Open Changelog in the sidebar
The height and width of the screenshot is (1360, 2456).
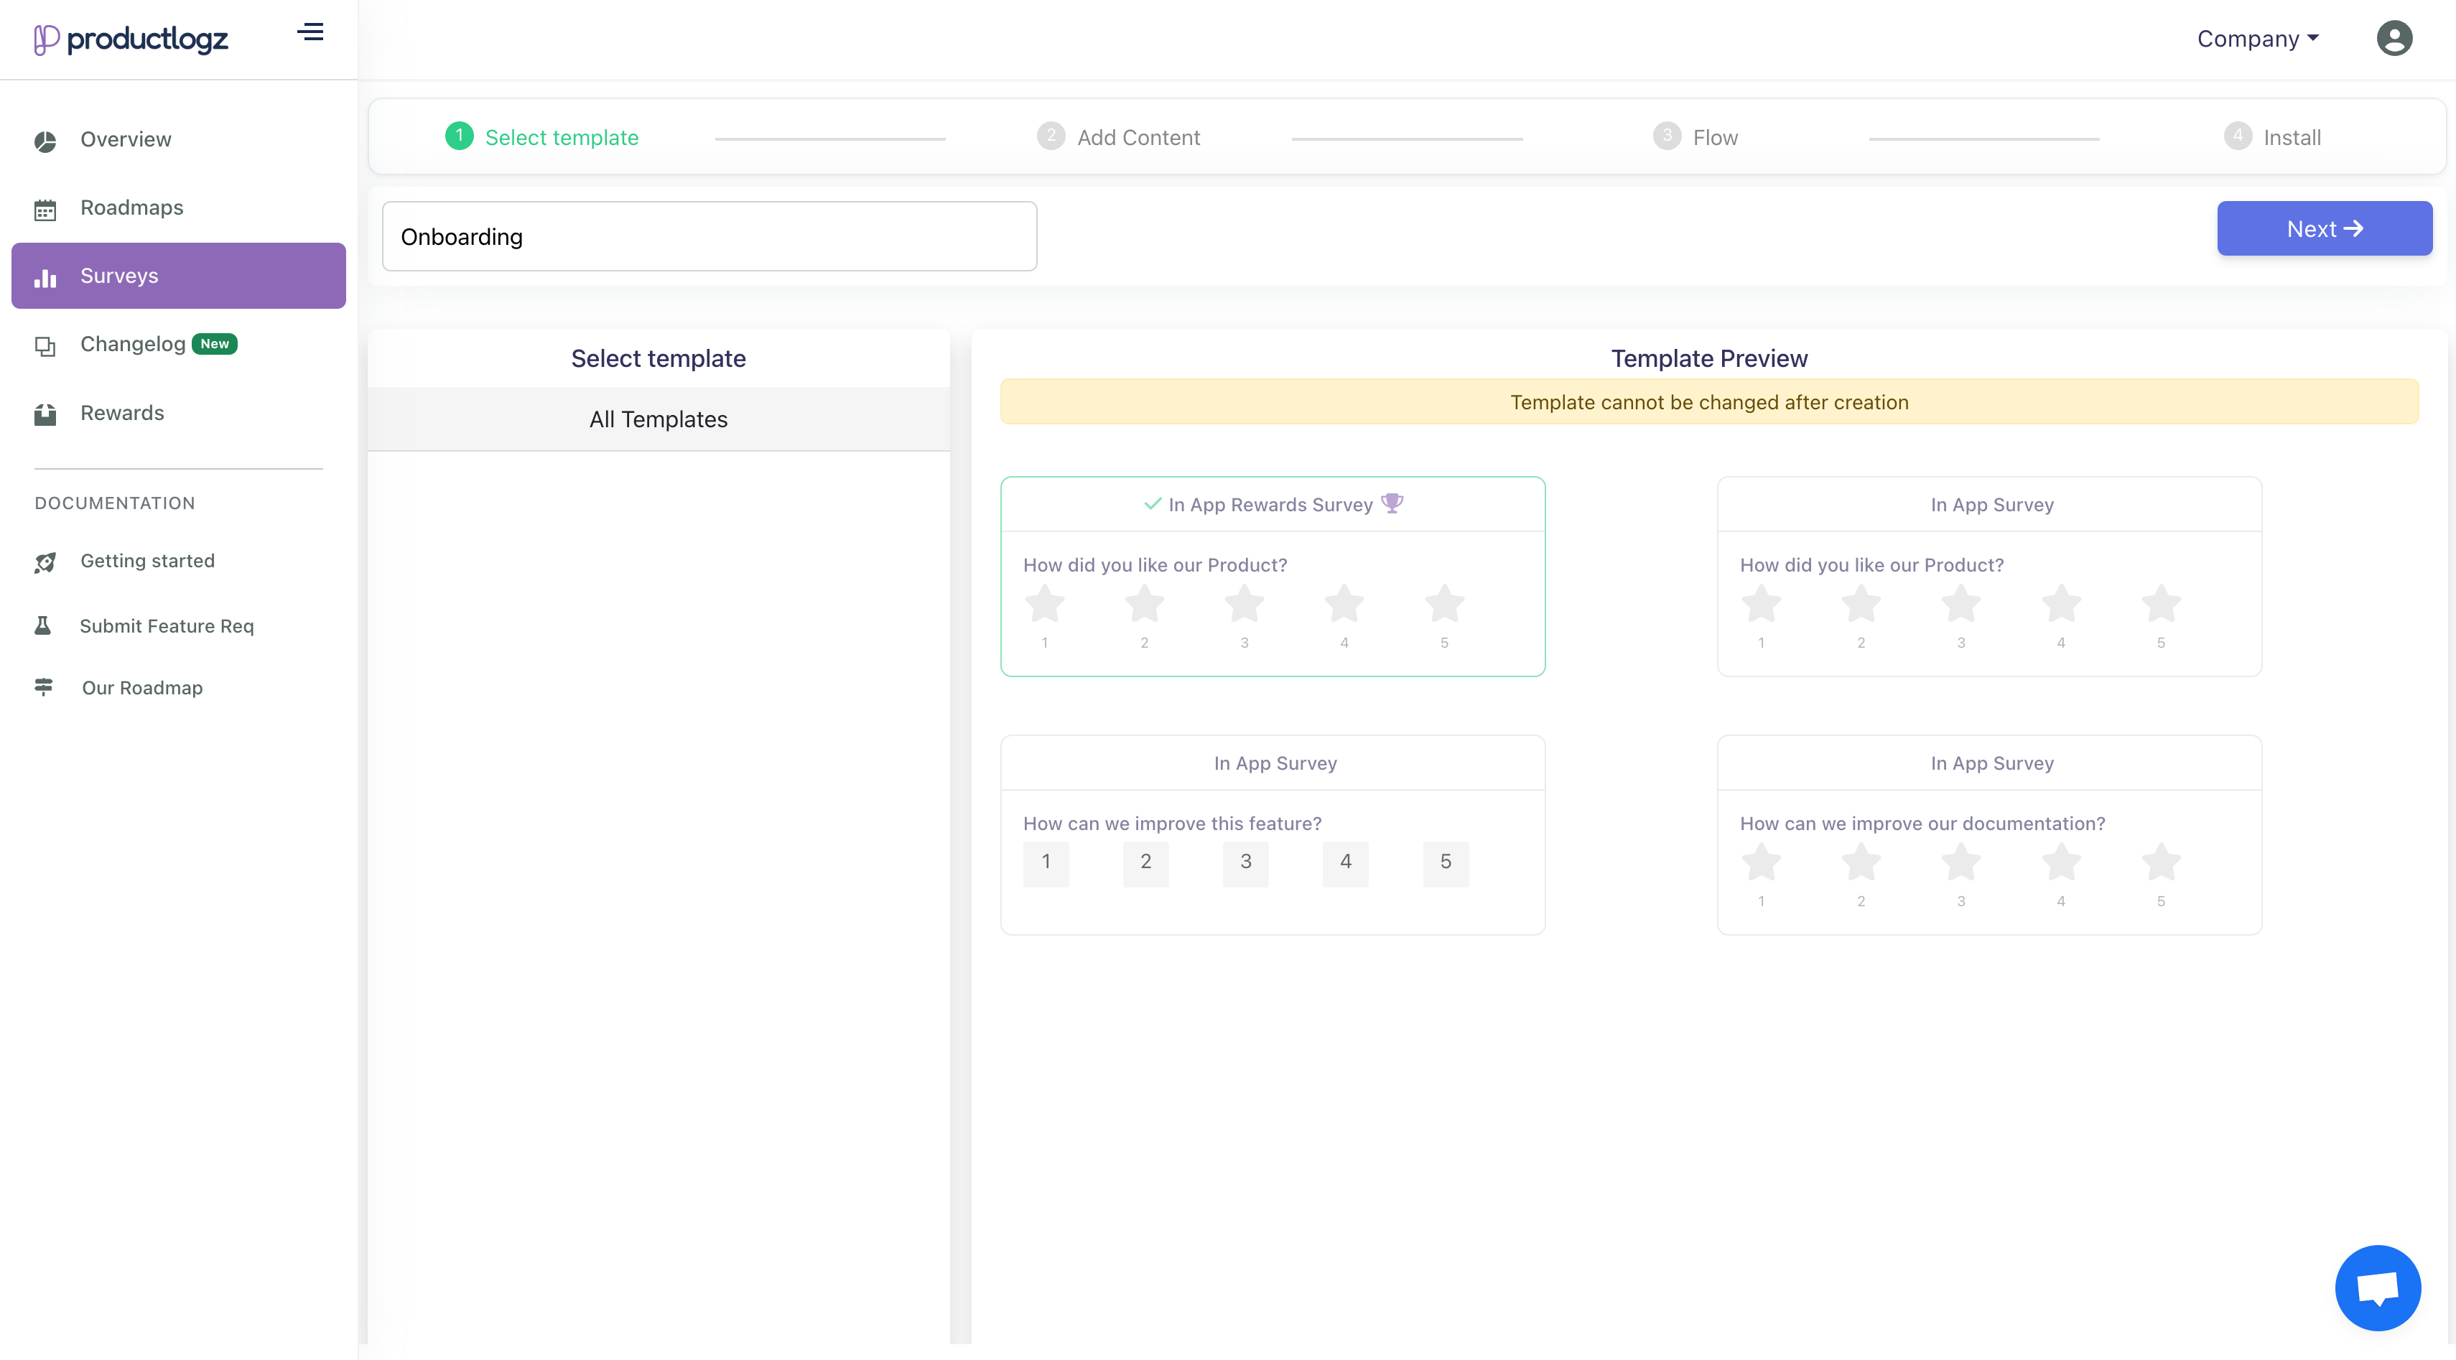[134, 344]
